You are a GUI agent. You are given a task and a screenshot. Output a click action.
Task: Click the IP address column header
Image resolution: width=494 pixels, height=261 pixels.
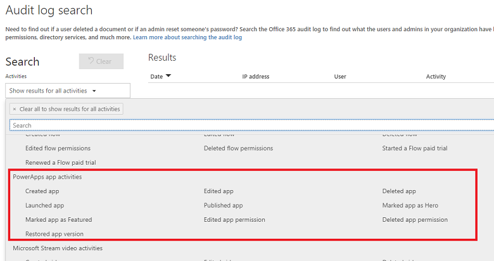[x=255, y=76]
